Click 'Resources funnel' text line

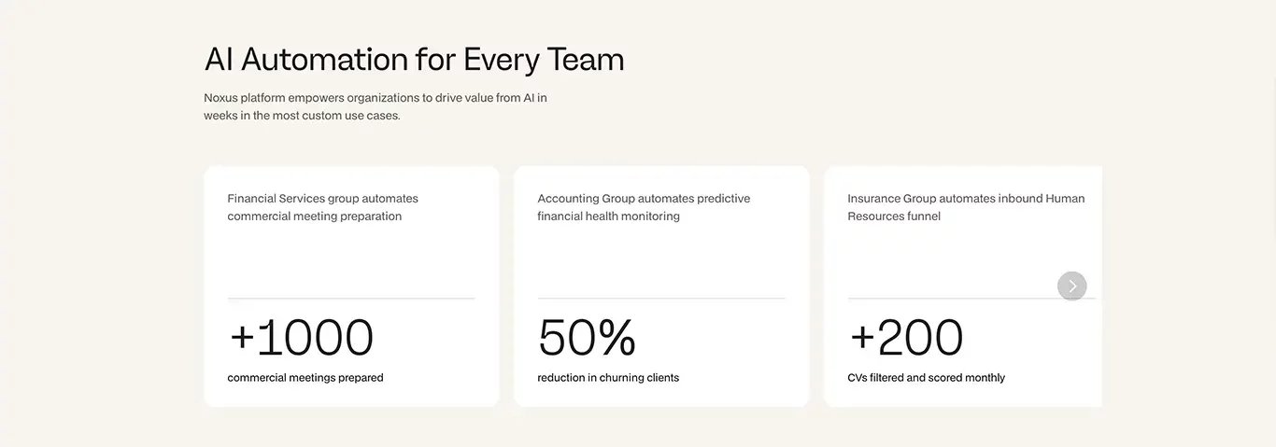(894, 217)
